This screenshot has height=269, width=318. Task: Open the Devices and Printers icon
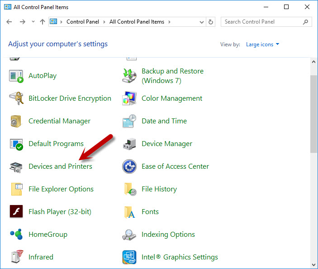coord(16,167)
